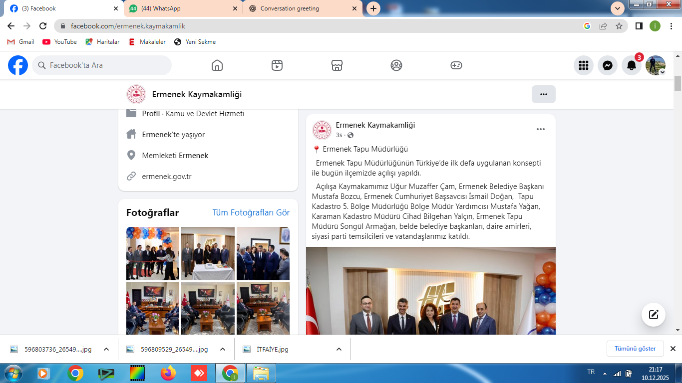Open the notifications bell icon
Viewport: 682px width, 383px height.
click(x=631, y=65)
